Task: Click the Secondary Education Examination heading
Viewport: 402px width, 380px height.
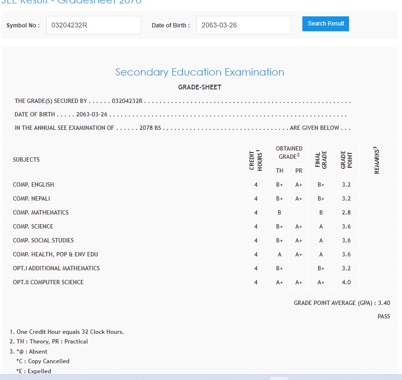Action: click(200, 72)
